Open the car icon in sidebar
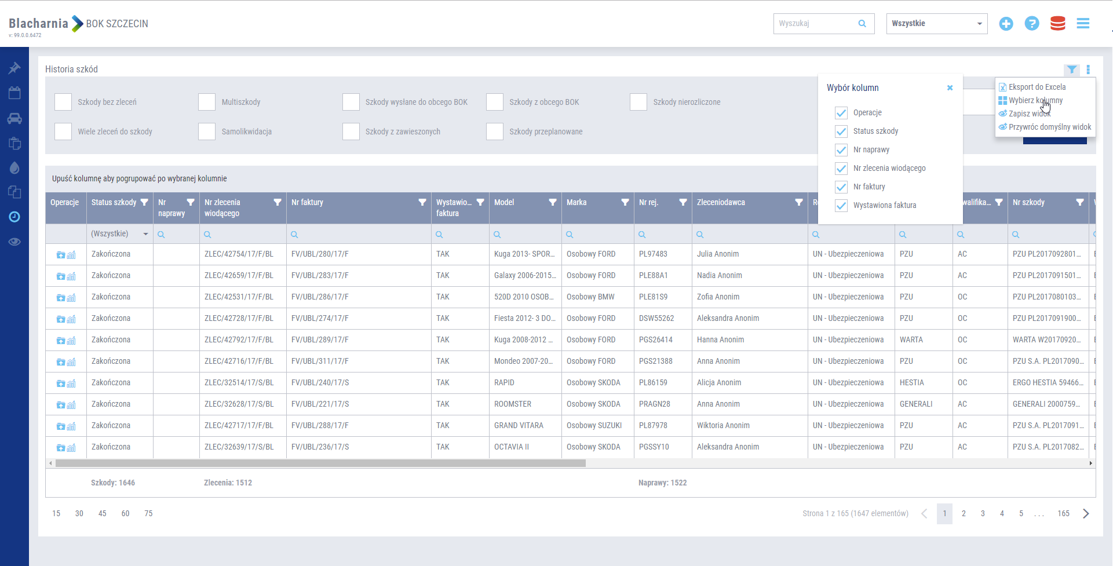This screenshot has height=566, width=1113. [x=14, y=119]
